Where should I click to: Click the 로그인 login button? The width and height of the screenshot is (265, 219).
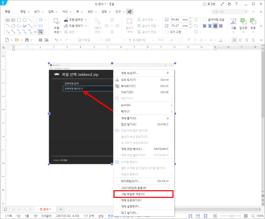(209, 4)
